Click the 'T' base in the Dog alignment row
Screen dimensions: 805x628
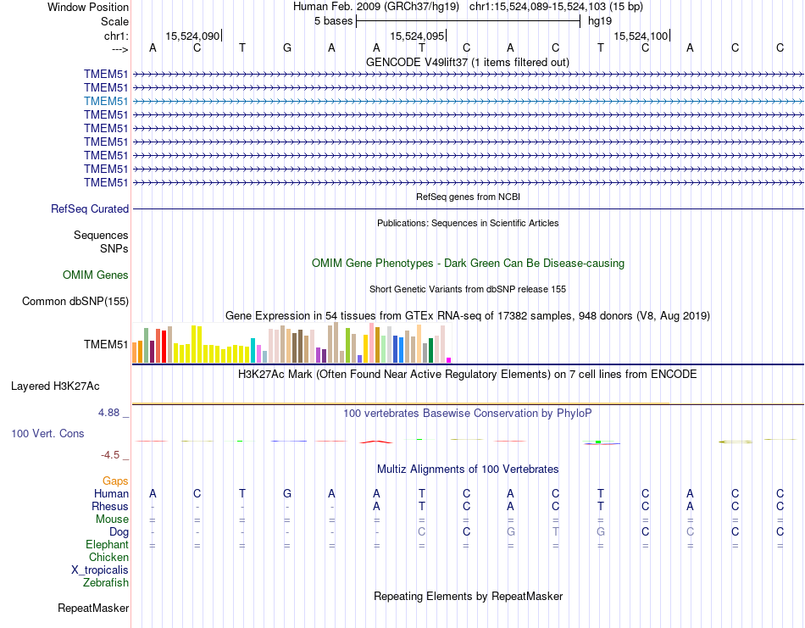pyautogui.click(x=556, y=532)
